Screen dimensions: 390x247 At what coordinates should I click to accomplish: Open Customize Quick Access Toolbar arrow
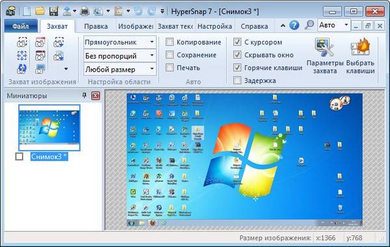coord(162,11)
